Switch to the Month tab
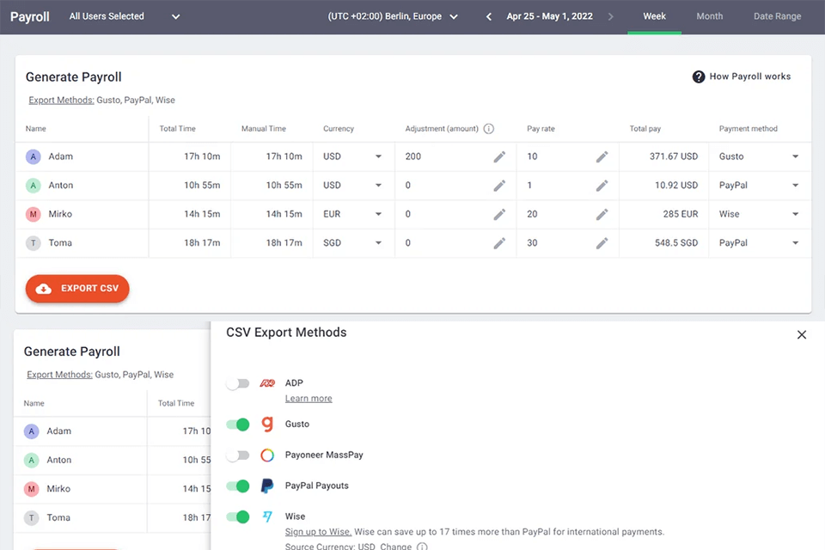825x550 pixels. [x=709, y=16]
